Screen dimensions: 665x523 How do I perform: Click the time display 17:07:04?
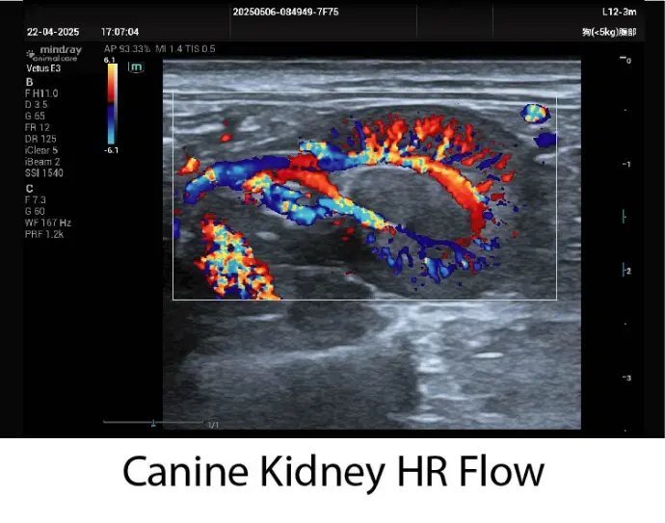click(x=120, y=31)
